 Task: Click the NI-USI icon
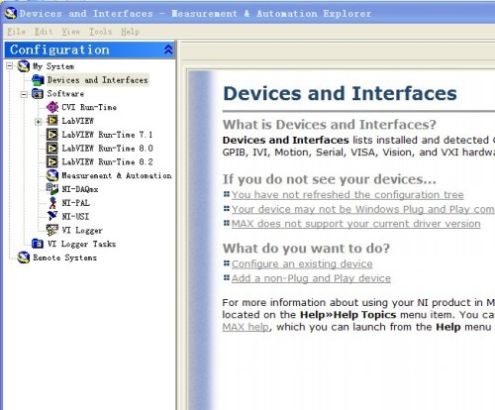pyautogui.click(x=52, y=216)
